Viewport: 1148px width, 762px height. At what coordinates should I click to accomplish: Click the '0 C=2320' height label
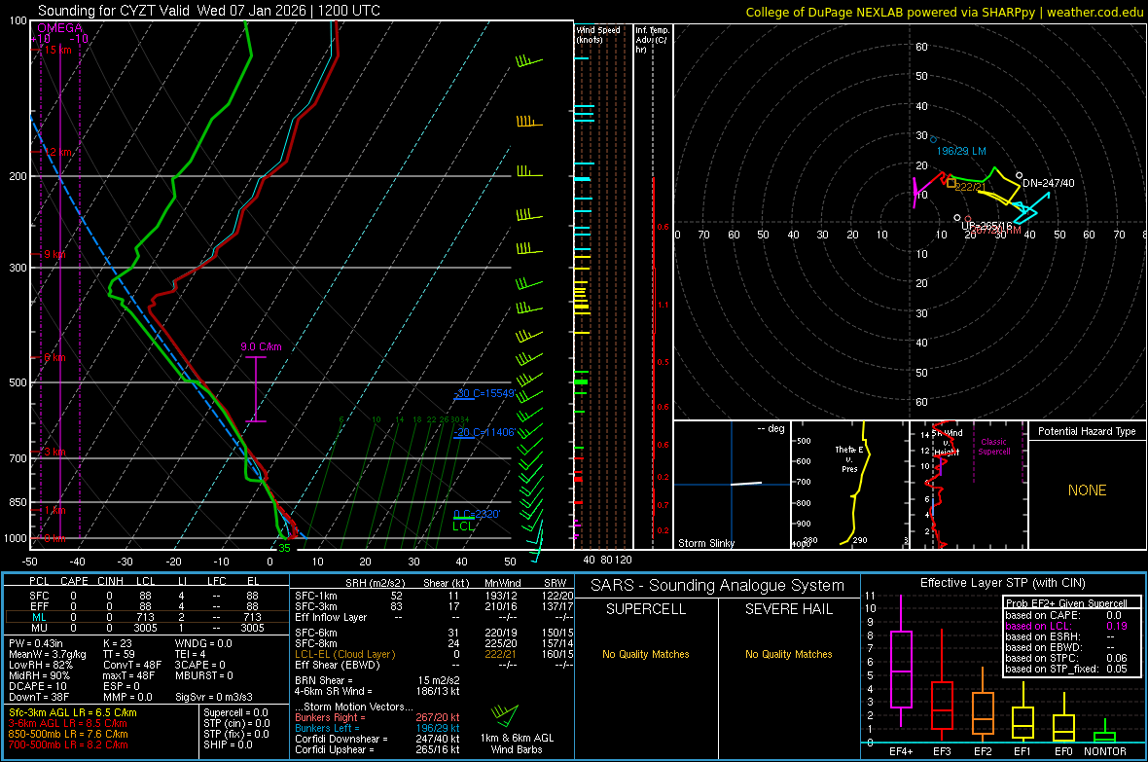coord(477,515)
